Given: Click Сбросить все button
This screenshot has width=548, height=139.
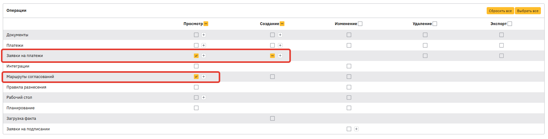Looking at the screenshot, I should click(500, 11).
